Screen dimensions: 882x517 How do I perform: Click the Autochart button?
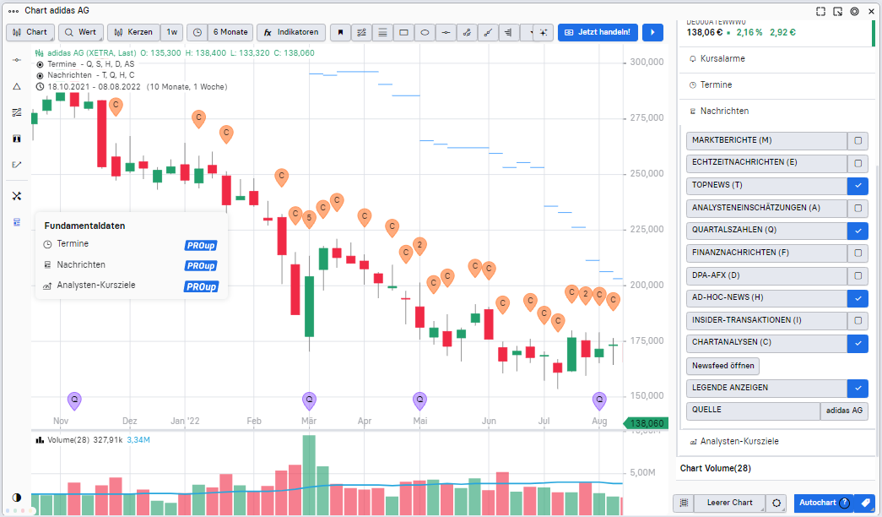pyautogui.click(x=824, y=503)
